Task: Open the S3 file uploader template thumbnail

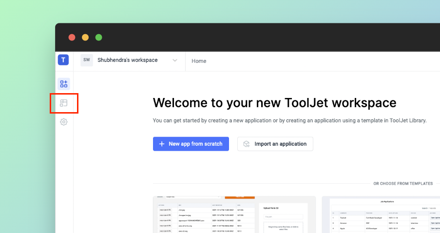Action: click(234, 215)
